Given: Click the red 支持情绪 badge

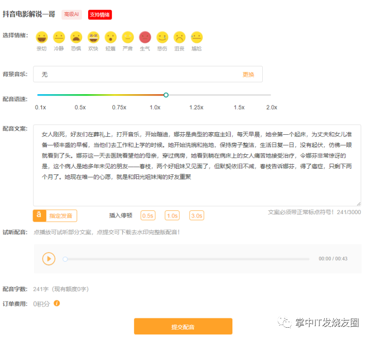Looking at the screenshot, I should coord(100,14).
